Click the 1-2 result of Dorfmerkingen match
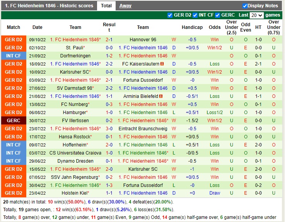285x222 pixels. pyautogui.click(x=109, y=56)
